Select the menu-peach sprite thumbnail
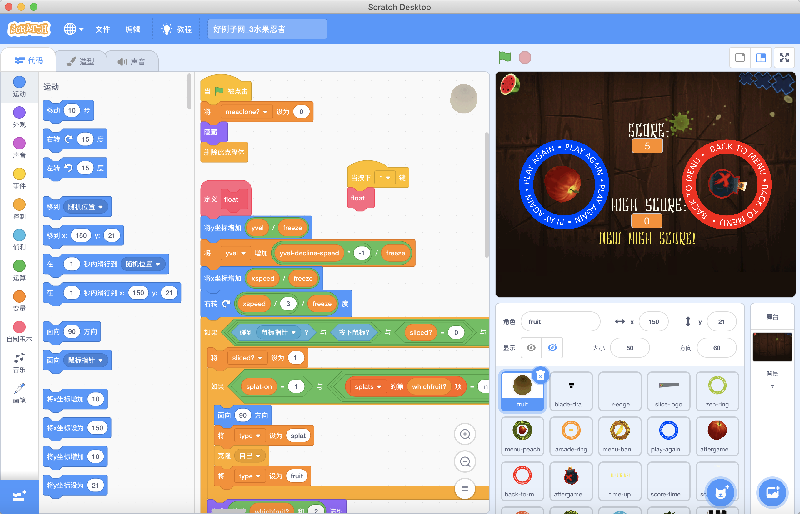This screenshot has height=514, width=800. click(522, 436)
